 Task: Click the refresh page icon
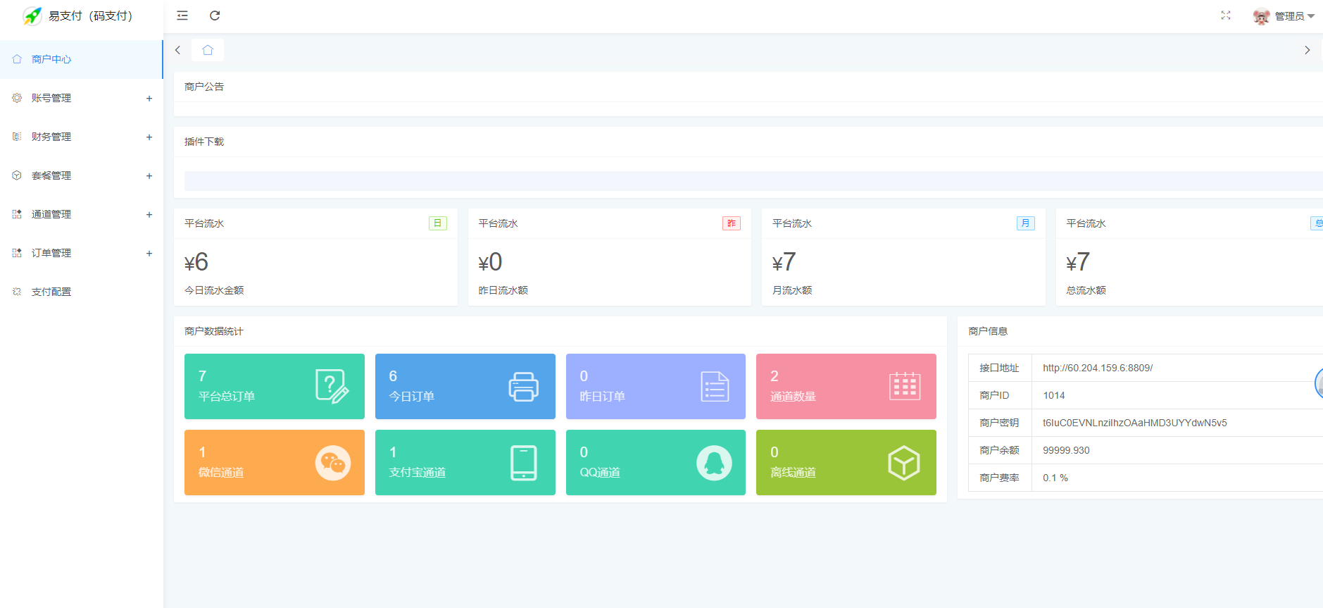coord(215,15)
